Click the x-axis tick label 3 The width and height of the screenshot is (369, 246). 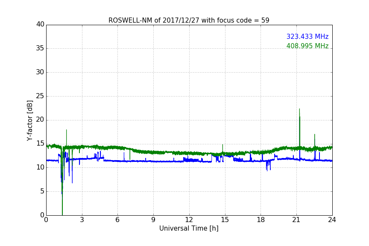(x=82, y=220)
